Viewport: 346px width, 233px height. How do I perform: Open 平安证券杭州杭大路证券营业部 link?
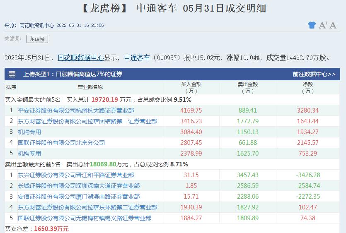[76, 110]
